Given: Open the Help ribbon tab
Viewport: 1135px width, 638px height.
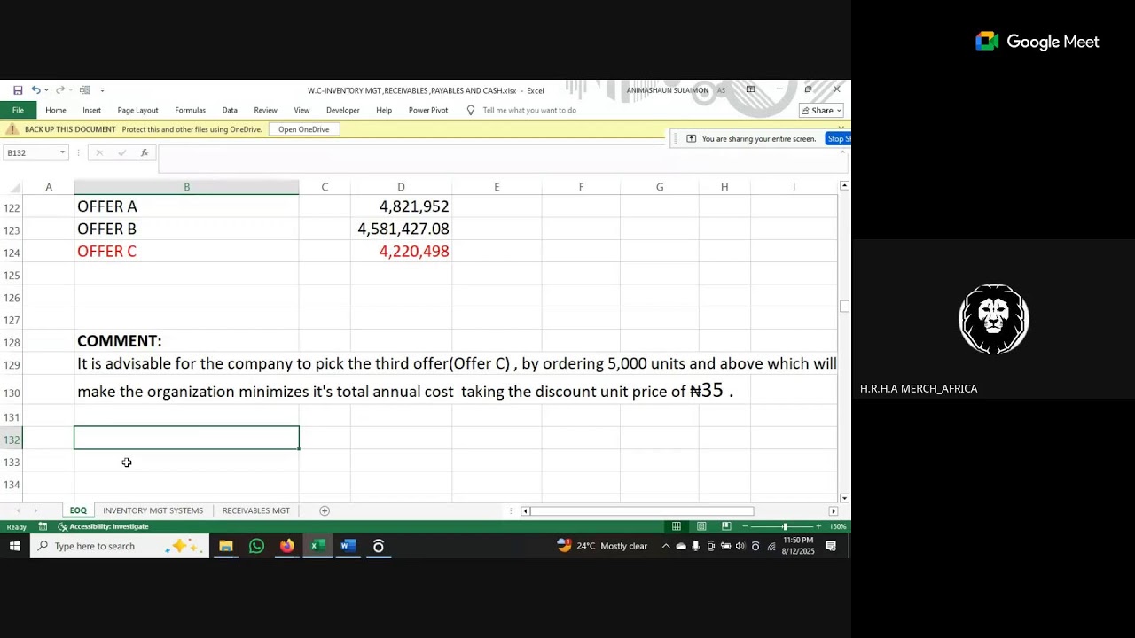Looking at the screenshot, I should (x=384, y=111).
